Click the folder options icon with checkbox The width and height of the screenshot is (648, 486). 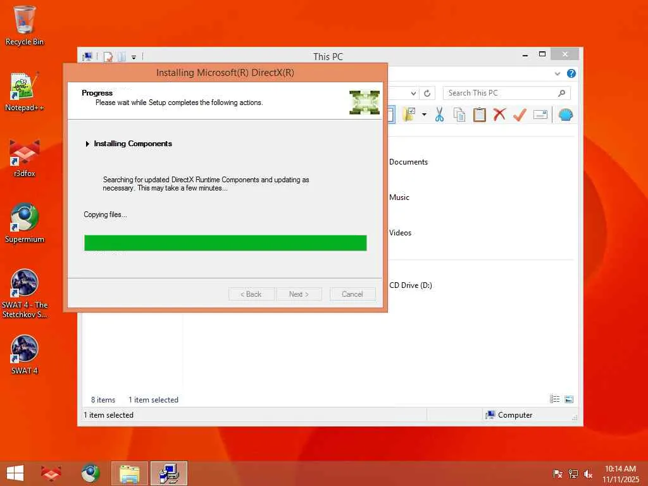tap(409, 115)
